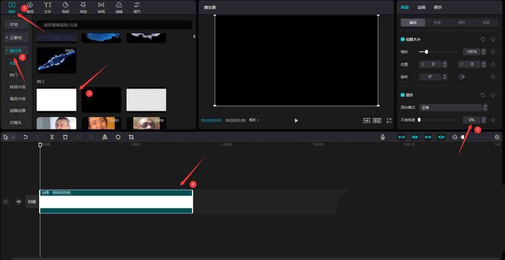This screenshot has width=505, height=260.
Task: Select the black background material thumbnail
Action: [x=101, y=100]
